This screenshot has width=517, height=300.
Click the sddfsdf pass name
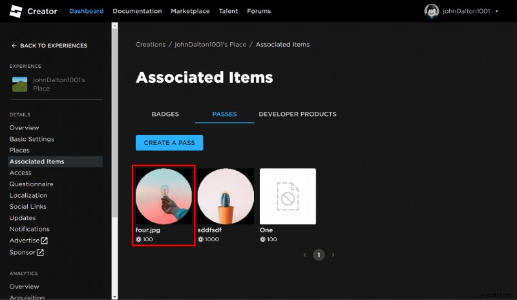point(209,230)
